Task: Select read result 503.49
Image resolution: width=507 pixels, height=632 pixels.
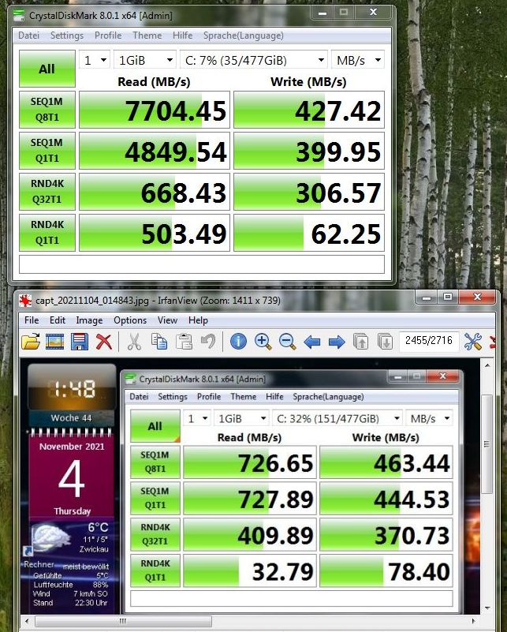Action: tap(155, 233)
